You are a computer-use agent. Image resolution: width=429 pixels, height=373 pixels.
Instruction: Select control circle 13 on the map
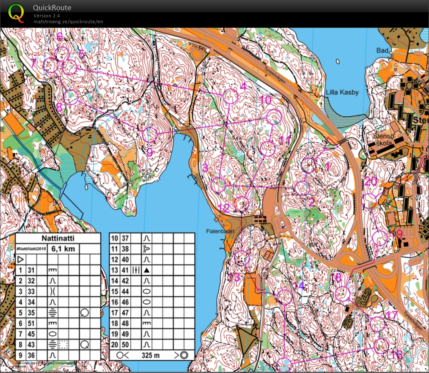(x=242, y=258)
